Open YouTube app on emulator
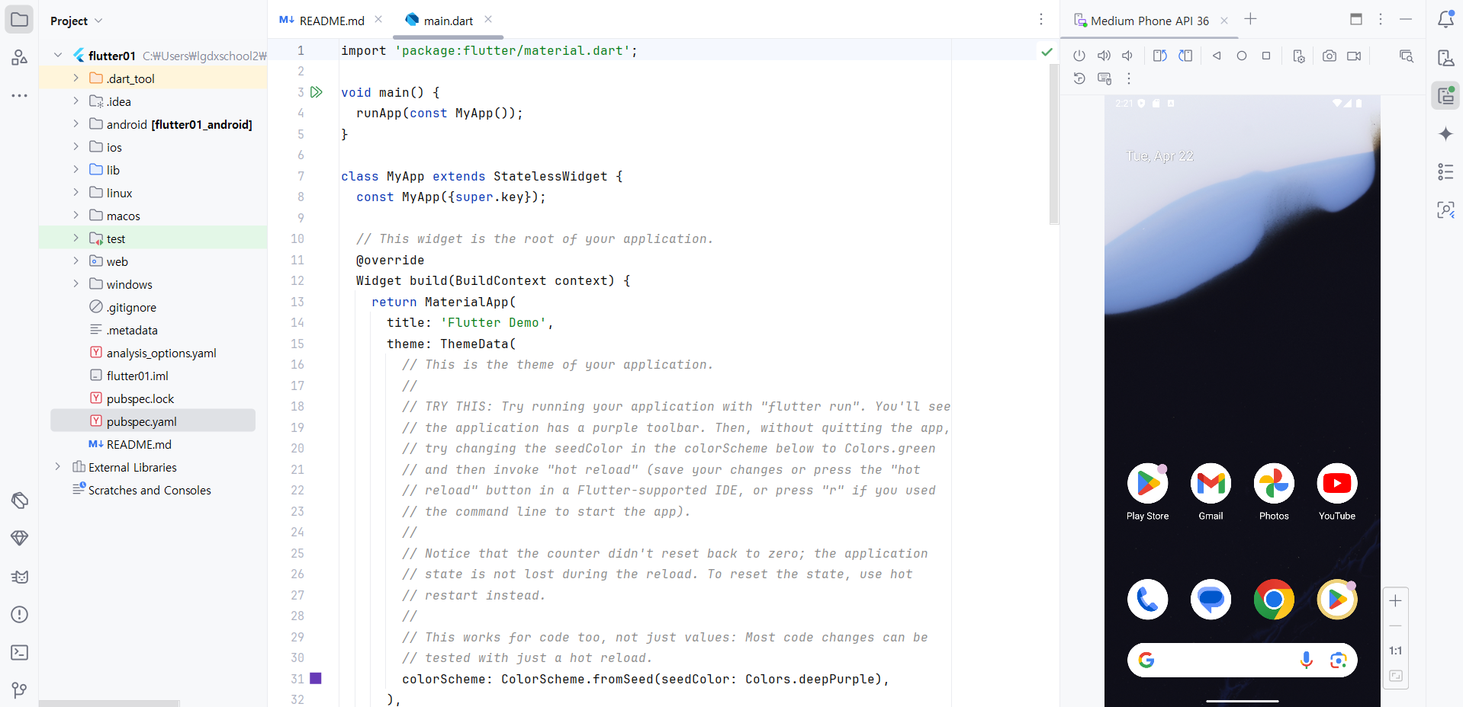Viewport: 1463px width, 707px height. (1337, 491)
